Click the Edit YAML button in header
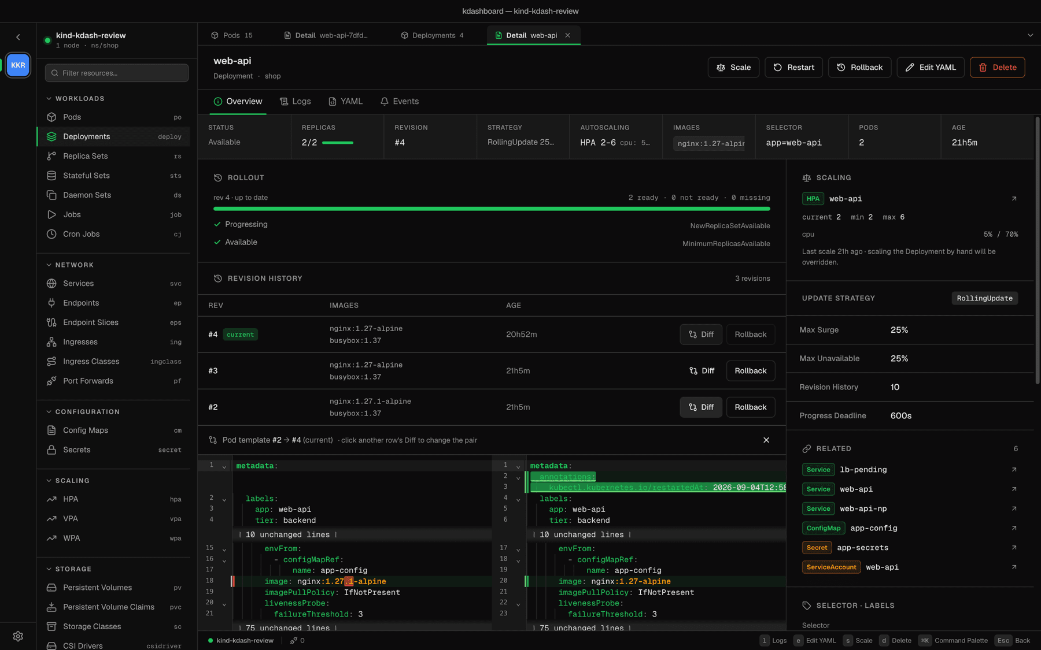The width and height of the screenshot is (1041, 650). point(931,68)
